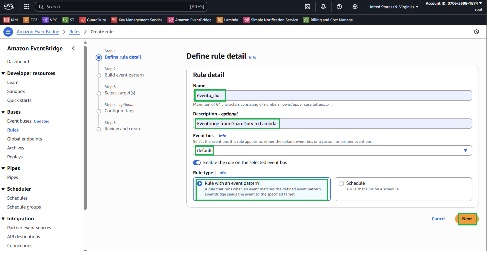Open the Account ID menu
Screen dimensions: 487x261
454,3
